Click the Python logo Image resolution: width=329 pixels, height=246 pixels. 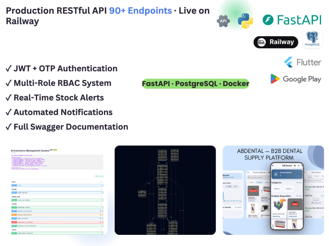pos(245,21)
